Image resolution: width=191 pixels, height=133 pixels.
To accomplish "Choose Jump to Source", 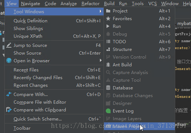I will pos(54,45).
